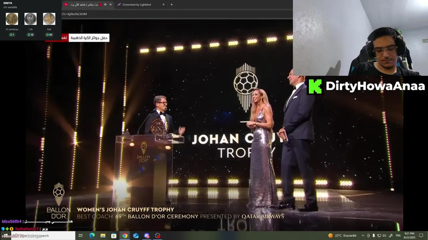This screenshot has height=240, width=428.
Task: Close the YouTube live stream tab
Action: 110,5
